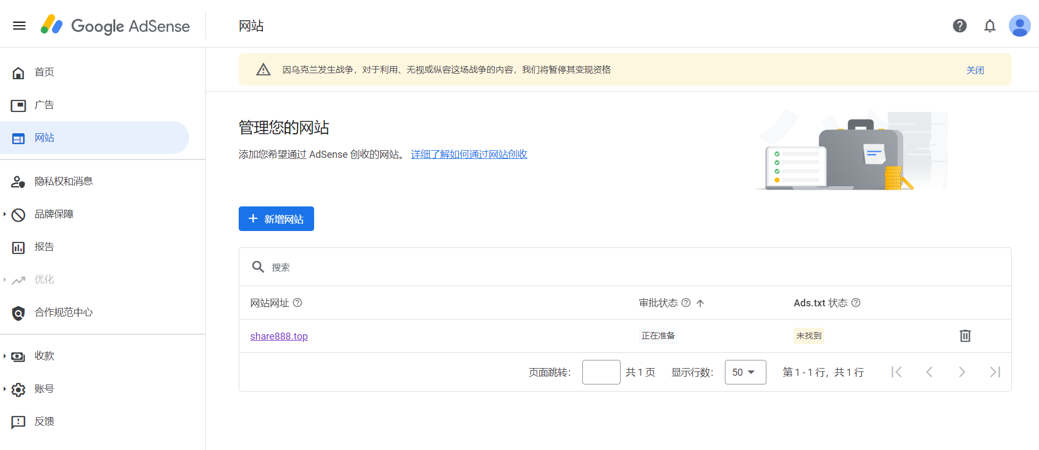Open 首页 in the sidebar
The width and height of the screenshot is (1039, 450).
click(94, 72)
